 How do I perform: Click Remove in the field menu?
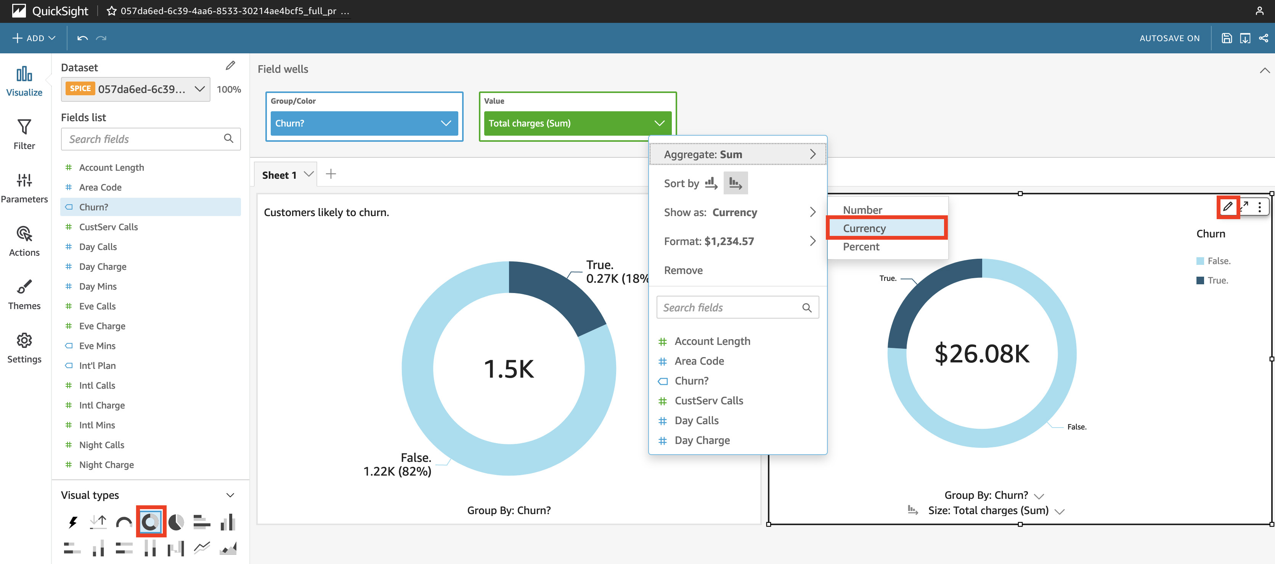tap(683, 270)
